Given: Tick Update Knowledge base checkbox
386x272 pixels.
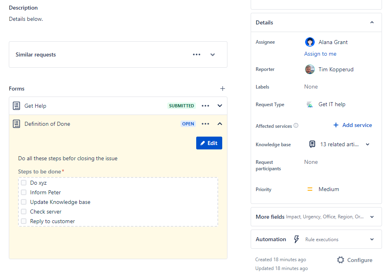Looking at the screenshot, I should (x=24, y=202).
